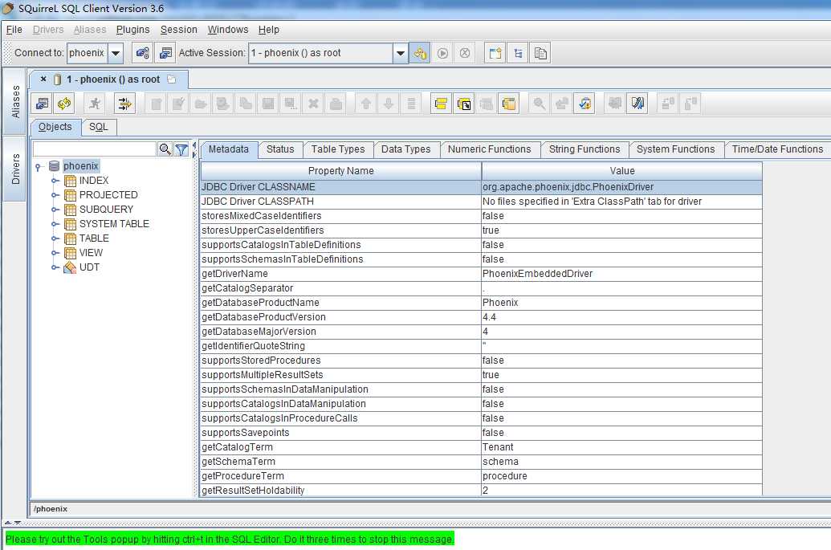The height and width of the screenshot is (550, 831).
Task: Click the blue document-with-pen icon in session toolbar
Action: point(637,104)
